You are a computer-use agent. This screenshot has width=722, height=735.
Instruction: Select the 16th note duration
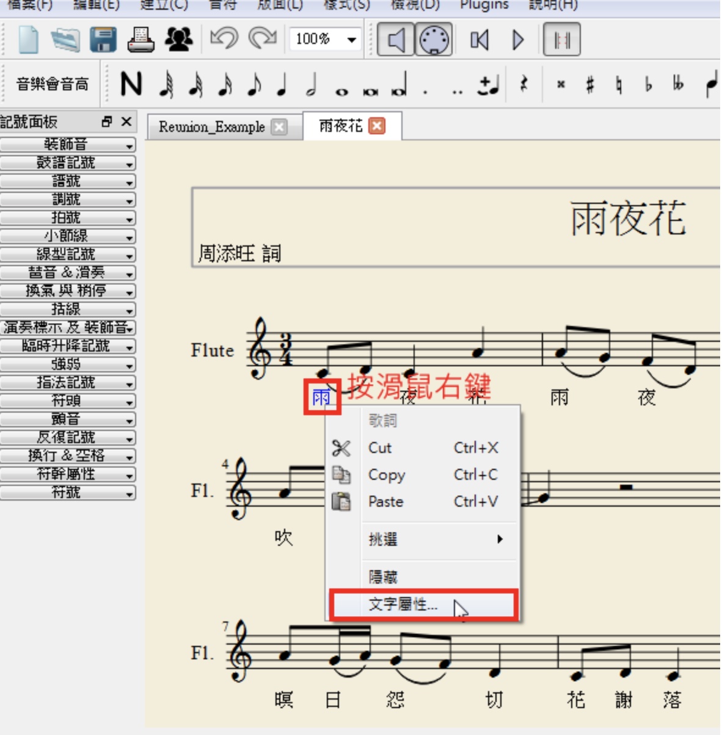point(225,84)
